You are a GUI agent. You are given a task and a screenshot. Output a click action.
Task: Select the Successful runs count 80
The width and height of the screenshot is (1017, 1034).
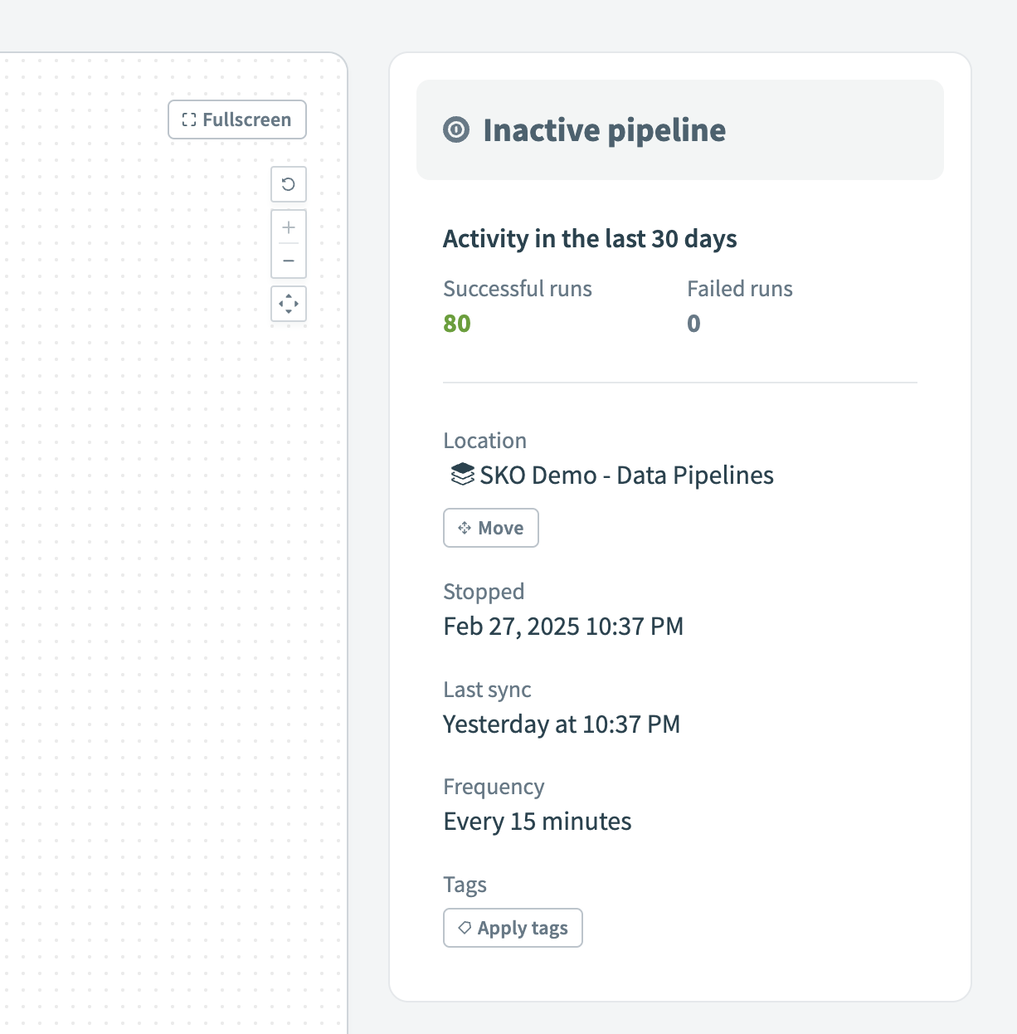click(457, 324)
